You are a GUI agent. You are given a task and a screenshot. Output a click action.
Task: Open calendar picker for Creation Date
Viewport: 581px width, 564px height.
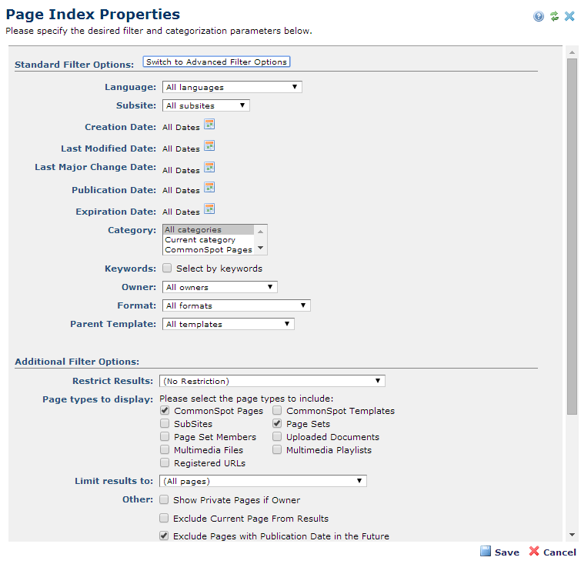[209, 125]
